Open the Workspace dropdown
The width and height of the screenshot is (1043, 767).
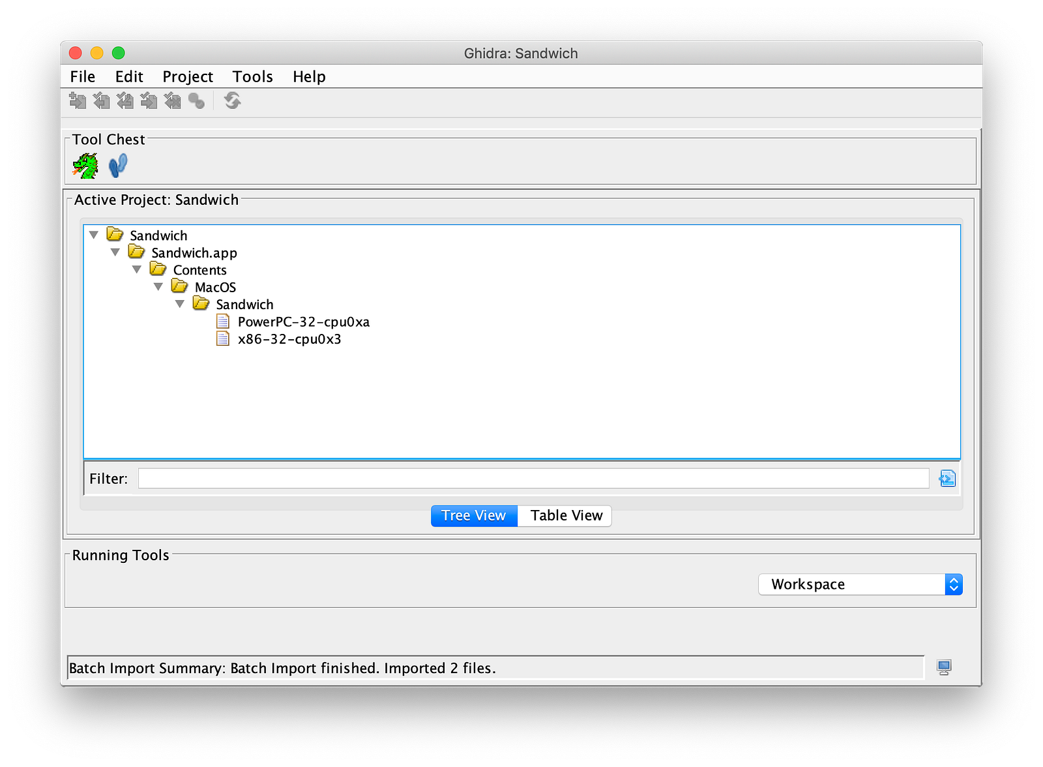tap(860, 584)
